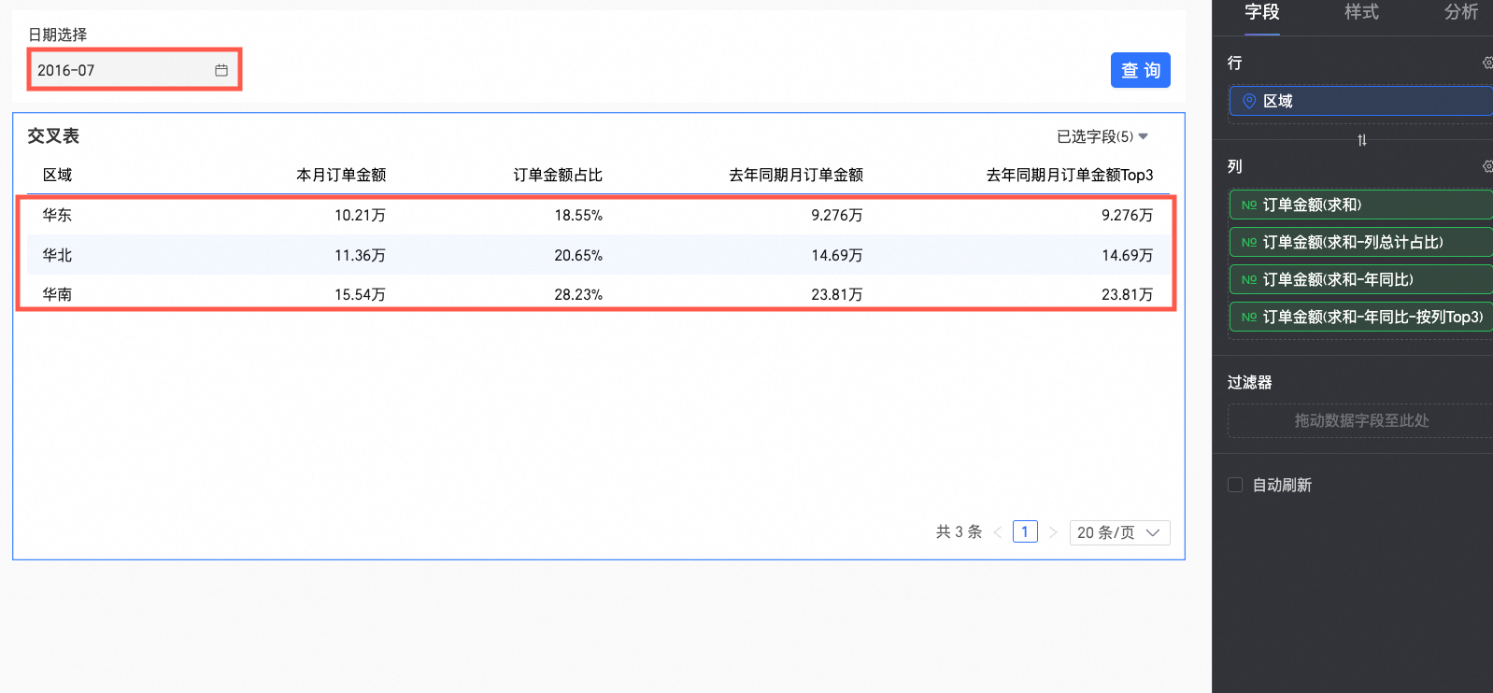The image size is (1493, 693).
Task: Click the 查询 button
Action: 1141,70
